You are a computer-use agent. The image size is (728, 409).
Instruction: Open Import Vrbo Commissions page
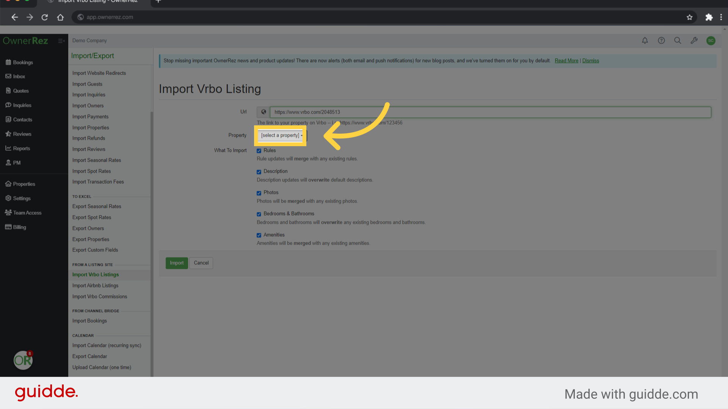(x=100, y=296)
